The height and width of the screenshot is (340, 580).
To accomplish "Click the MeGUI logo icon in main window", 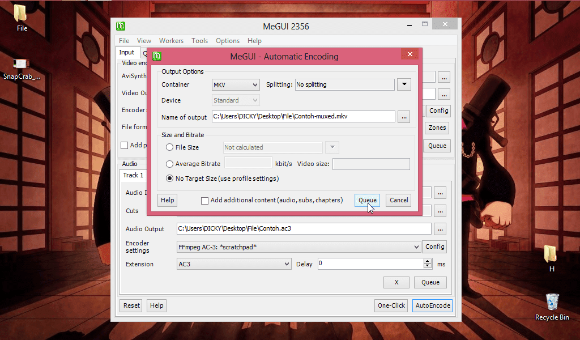I will (x=121, y=26).
